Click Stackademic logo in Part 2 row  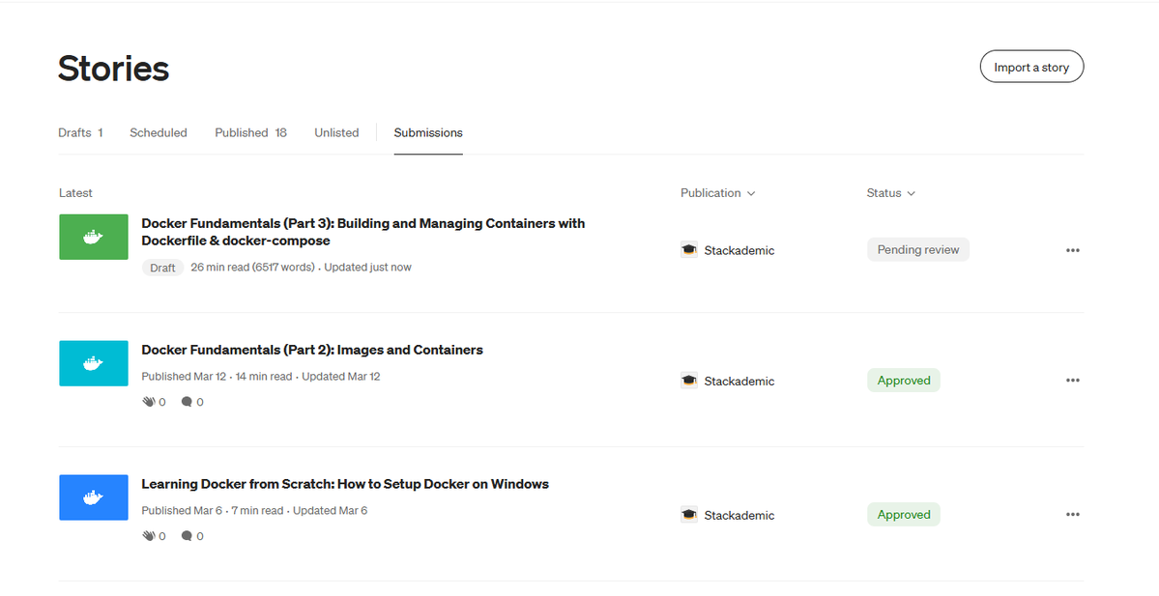(689, 382)
